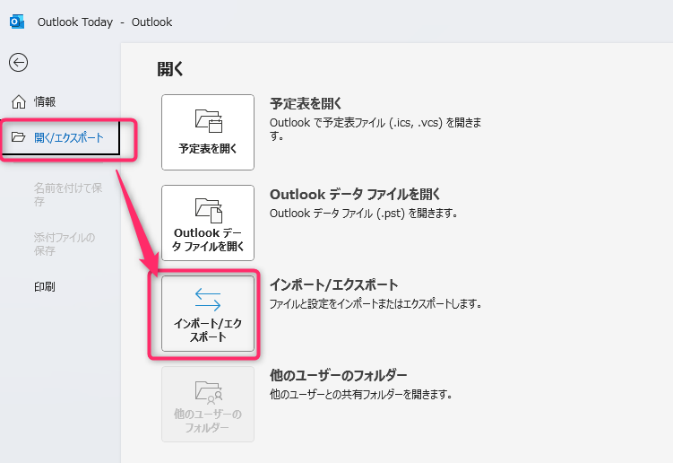Click the Outlook app logo
The image size is (673, 463).
click(17, 22)
